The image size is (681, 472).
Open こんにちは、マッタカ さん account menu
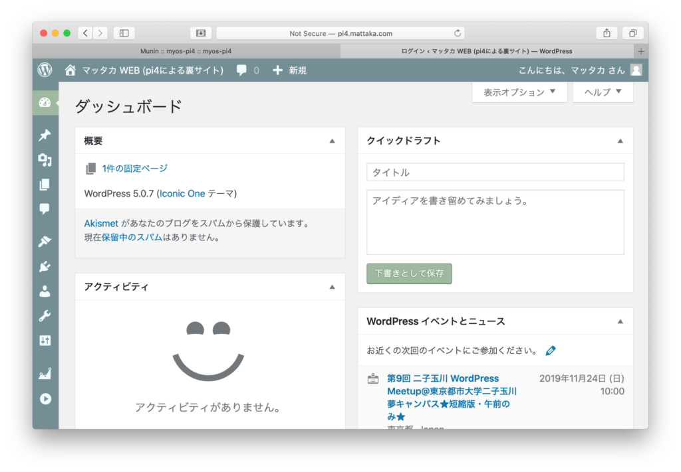pyautogui.click(x=571, y=70)
